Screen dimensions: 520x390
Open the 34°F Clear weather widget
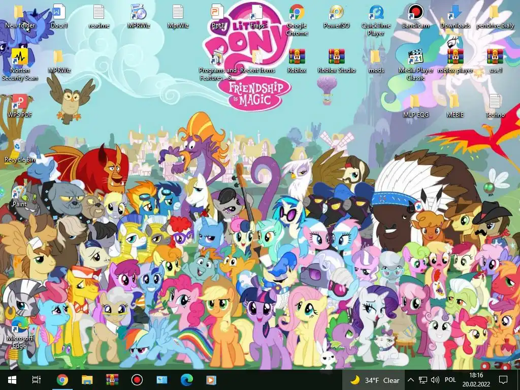click(374, 380)
